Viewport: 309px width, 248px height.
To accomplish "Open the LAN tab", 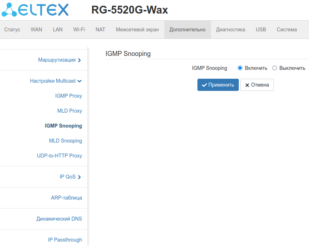I will 58,30.
